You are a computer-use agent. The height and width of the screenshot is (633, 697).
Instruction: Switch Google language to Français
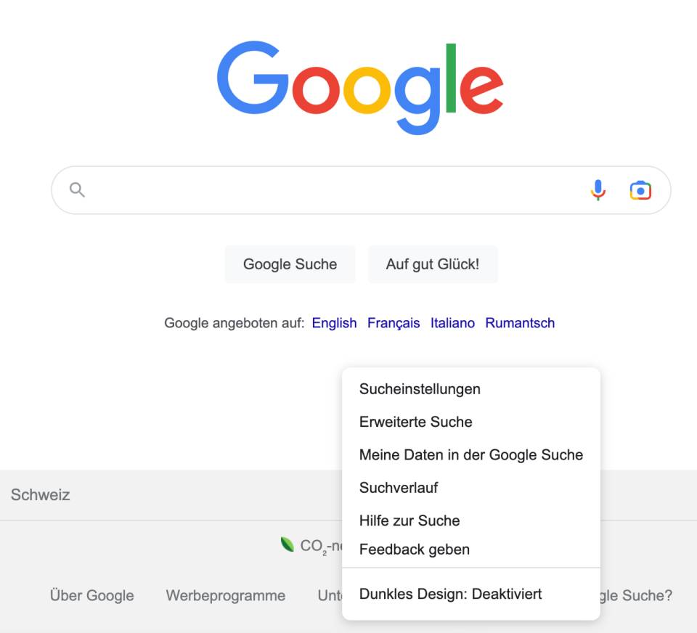pos(394,323)
